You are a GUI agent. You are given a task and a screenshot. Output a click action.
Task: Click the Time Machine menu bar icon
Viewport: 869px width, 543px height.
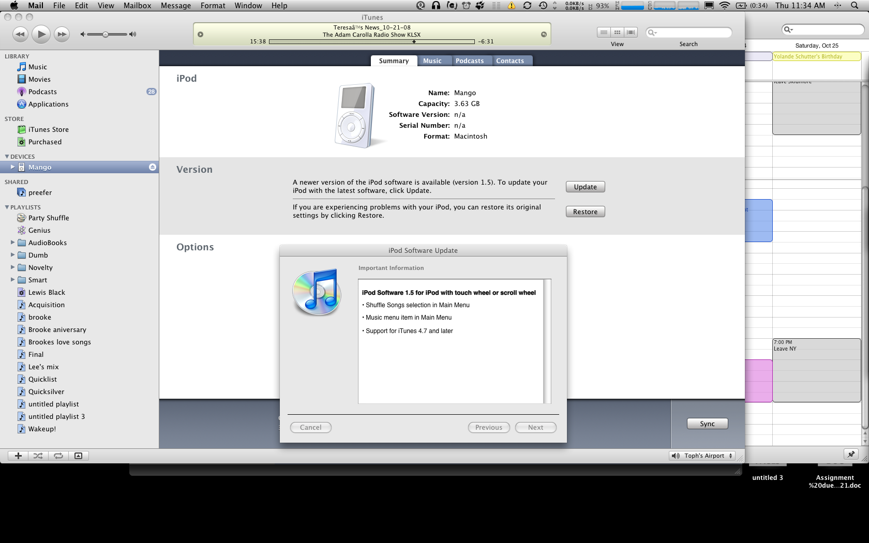pyautogui.click(x=543, y=6)
